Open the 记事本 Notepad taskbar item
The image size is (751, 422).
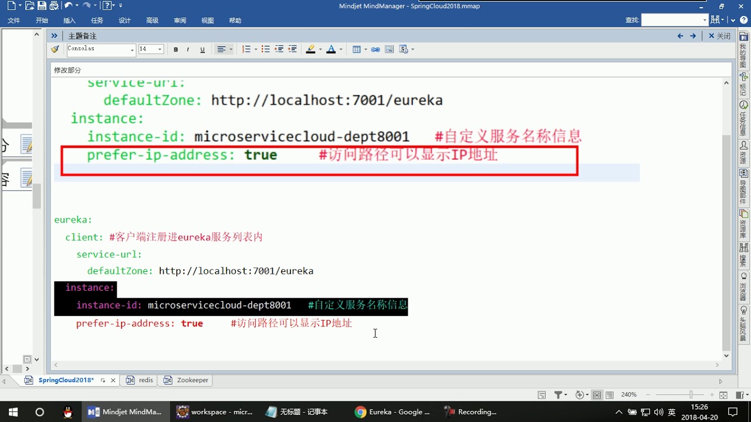click(297, 412)
